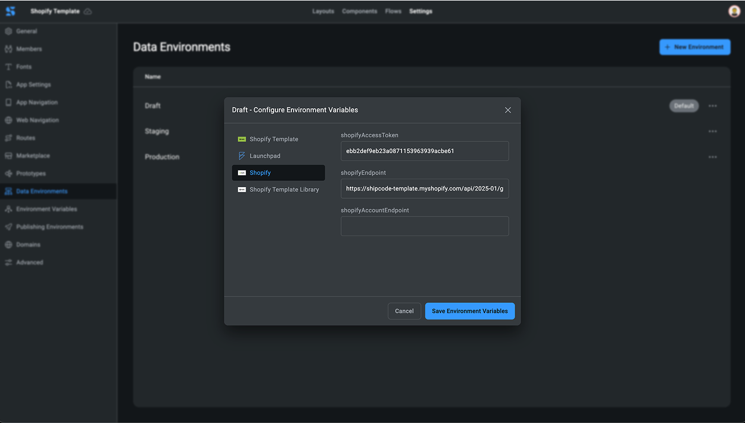
Task: Open the Draft row three-dots menu
Action: click(x=712, y=106)
